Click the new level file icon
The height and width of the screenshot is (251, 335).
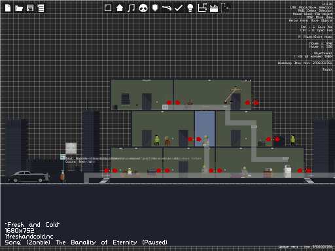(x=8, y=8)
